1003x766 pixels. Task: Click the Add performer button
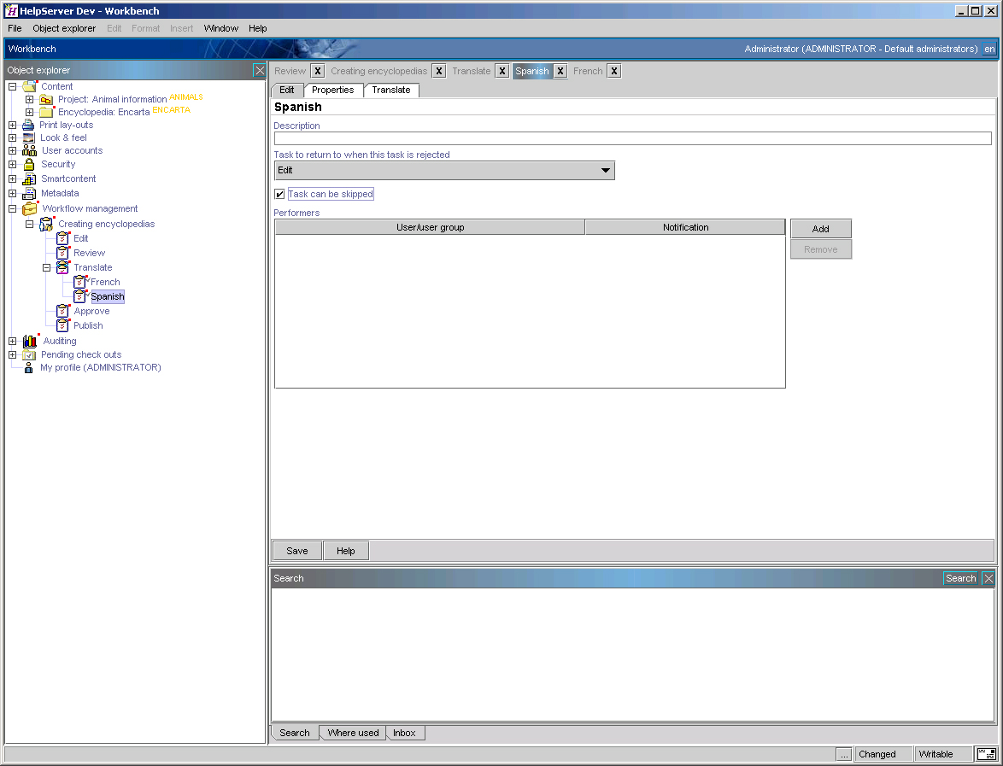pos(820,228)
